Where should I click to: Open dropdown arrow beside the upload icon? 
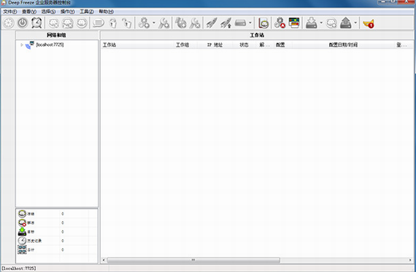355,23
